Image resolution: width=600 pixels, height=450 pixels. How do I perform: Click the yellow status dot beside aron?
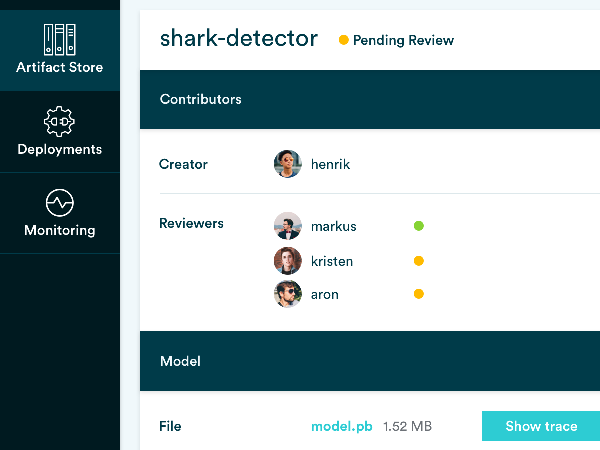(419, 294)
